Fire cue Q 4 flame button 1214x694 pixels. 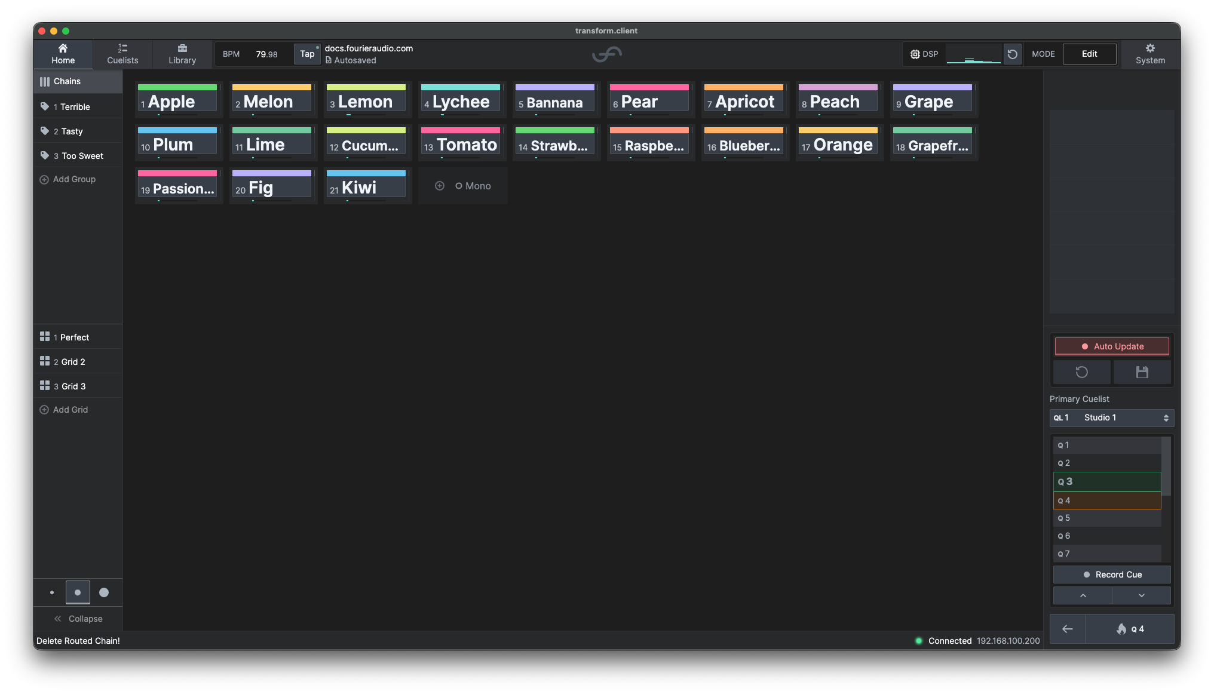1129,629
